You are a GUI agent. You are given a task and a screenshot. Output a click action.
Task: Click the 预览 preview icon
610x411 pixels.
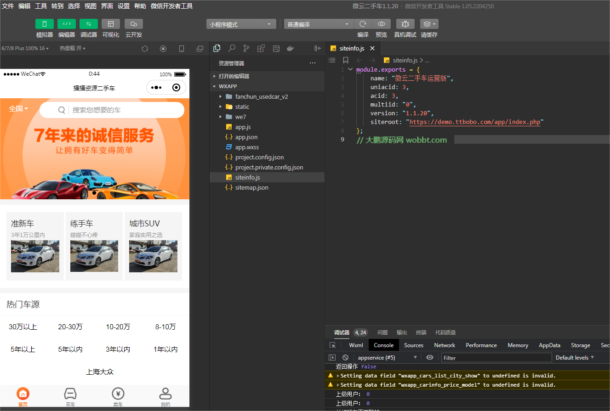tap(381, 24)
